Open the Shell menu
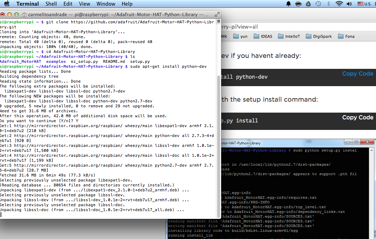Screen dimensions: 376x239 (x=51, y=4)
